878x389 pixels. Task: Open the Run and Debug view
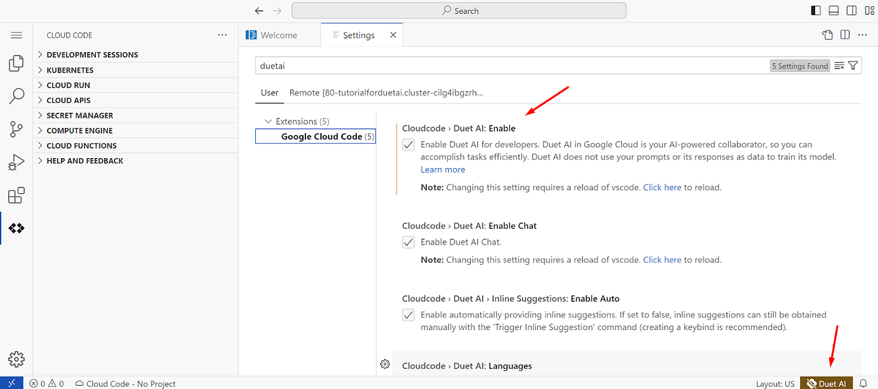[x=16, y=163]
